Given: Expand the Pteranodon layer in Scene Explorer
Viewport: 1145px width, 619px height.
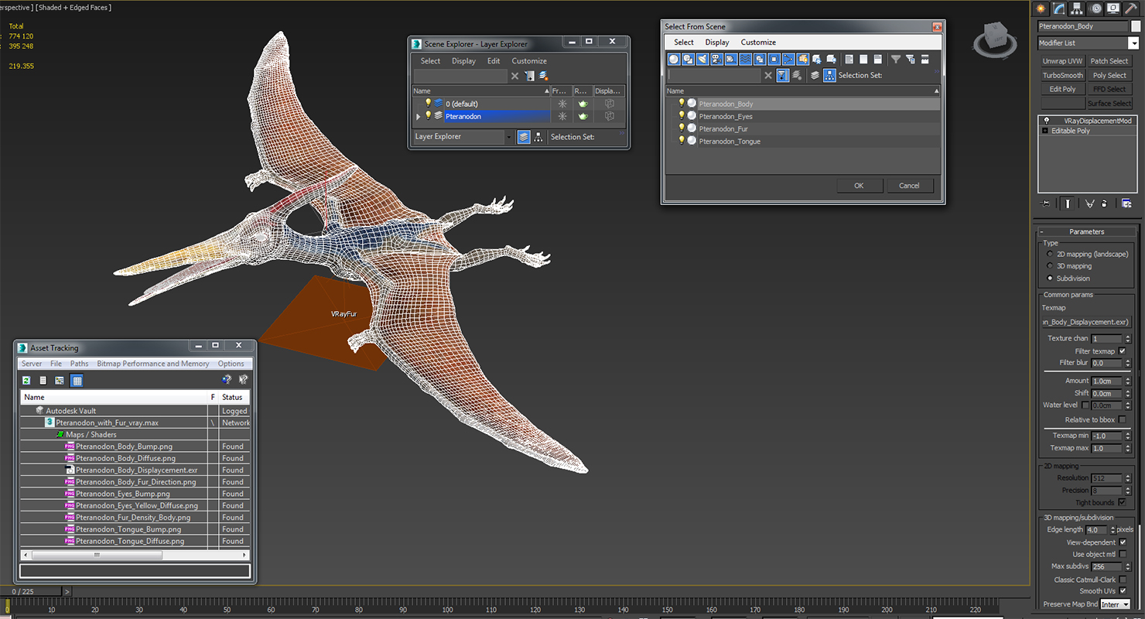Looking at the screenshot, I should pos(419,117).
